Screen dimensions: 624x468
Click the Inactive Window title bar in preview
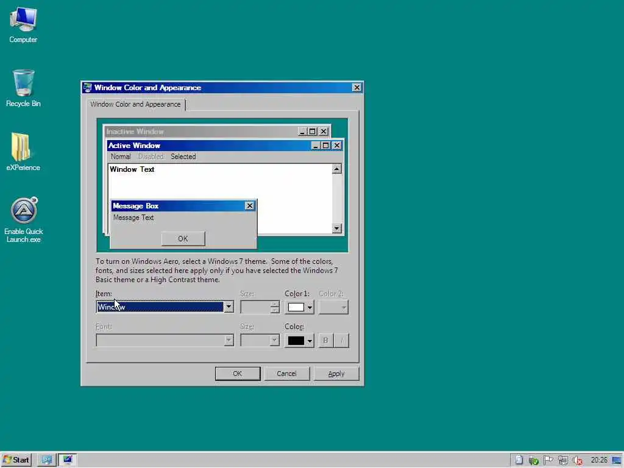point(200,132)
